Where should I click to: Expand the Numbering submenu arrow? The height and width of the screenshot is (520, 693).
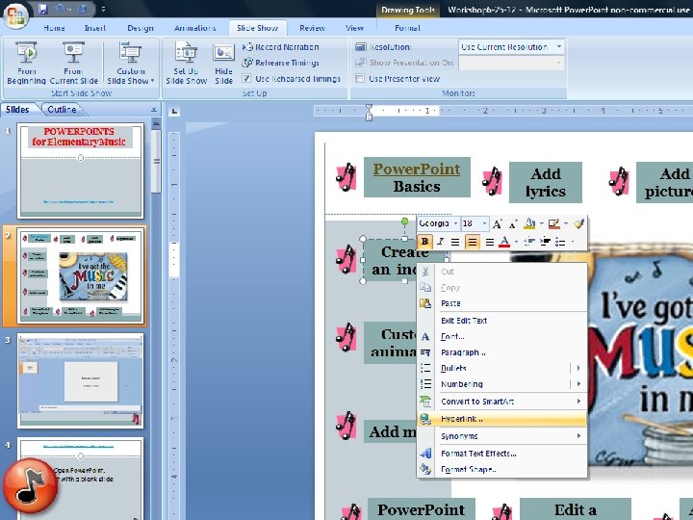578,384
